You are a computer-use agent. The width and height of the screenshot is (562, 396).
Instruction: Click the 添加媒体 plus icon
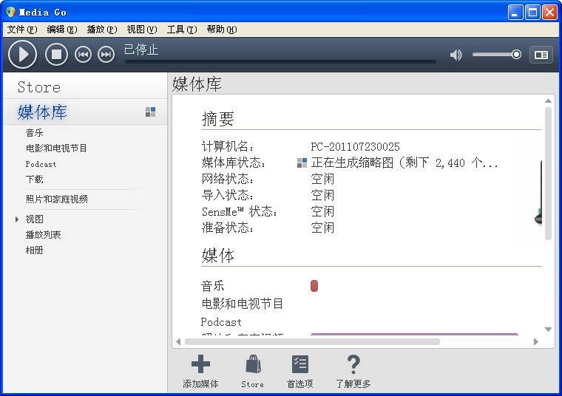click(200, 364)
